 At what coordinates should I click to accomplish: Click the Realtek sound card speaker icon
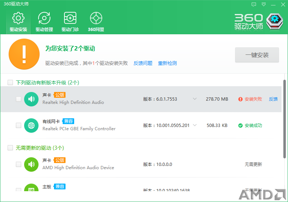31,99
